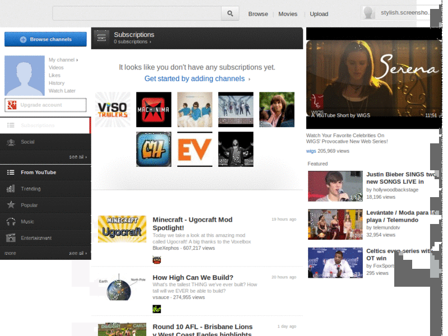This screenshot has width=448, height=336.
Task: Click the From YouTube list icon
Action: point(11,172)
